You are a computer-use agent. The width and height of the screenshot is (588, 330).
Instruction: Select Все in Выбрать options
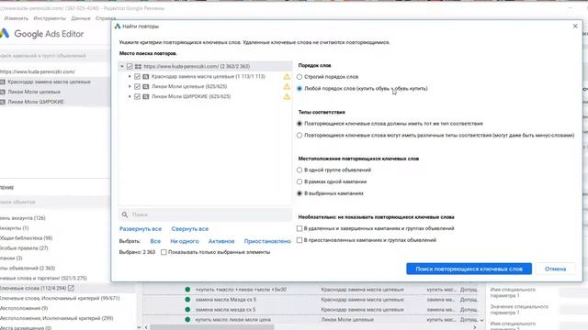155,241
